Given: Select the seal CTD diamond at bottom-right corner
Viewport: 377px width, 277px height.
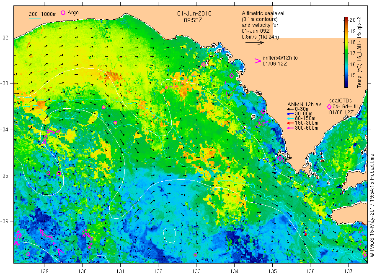Looking at the screenshot, I should [x=365, y=255].
